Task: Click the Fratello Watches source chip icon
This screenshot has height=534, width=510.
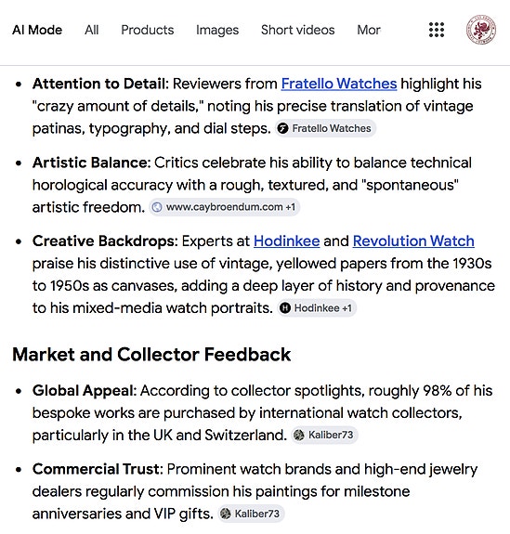Action: pyautogui.click(x=282, y=129)
